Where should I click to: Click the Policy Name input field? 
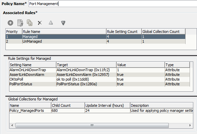point(113,4)
